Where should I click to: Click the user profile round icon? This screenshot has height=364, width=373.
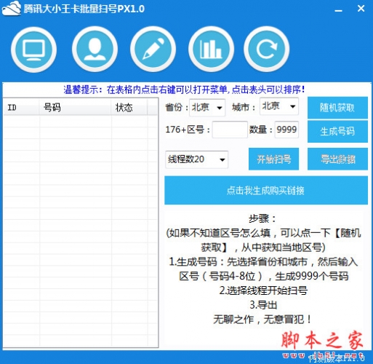(95, 49)
